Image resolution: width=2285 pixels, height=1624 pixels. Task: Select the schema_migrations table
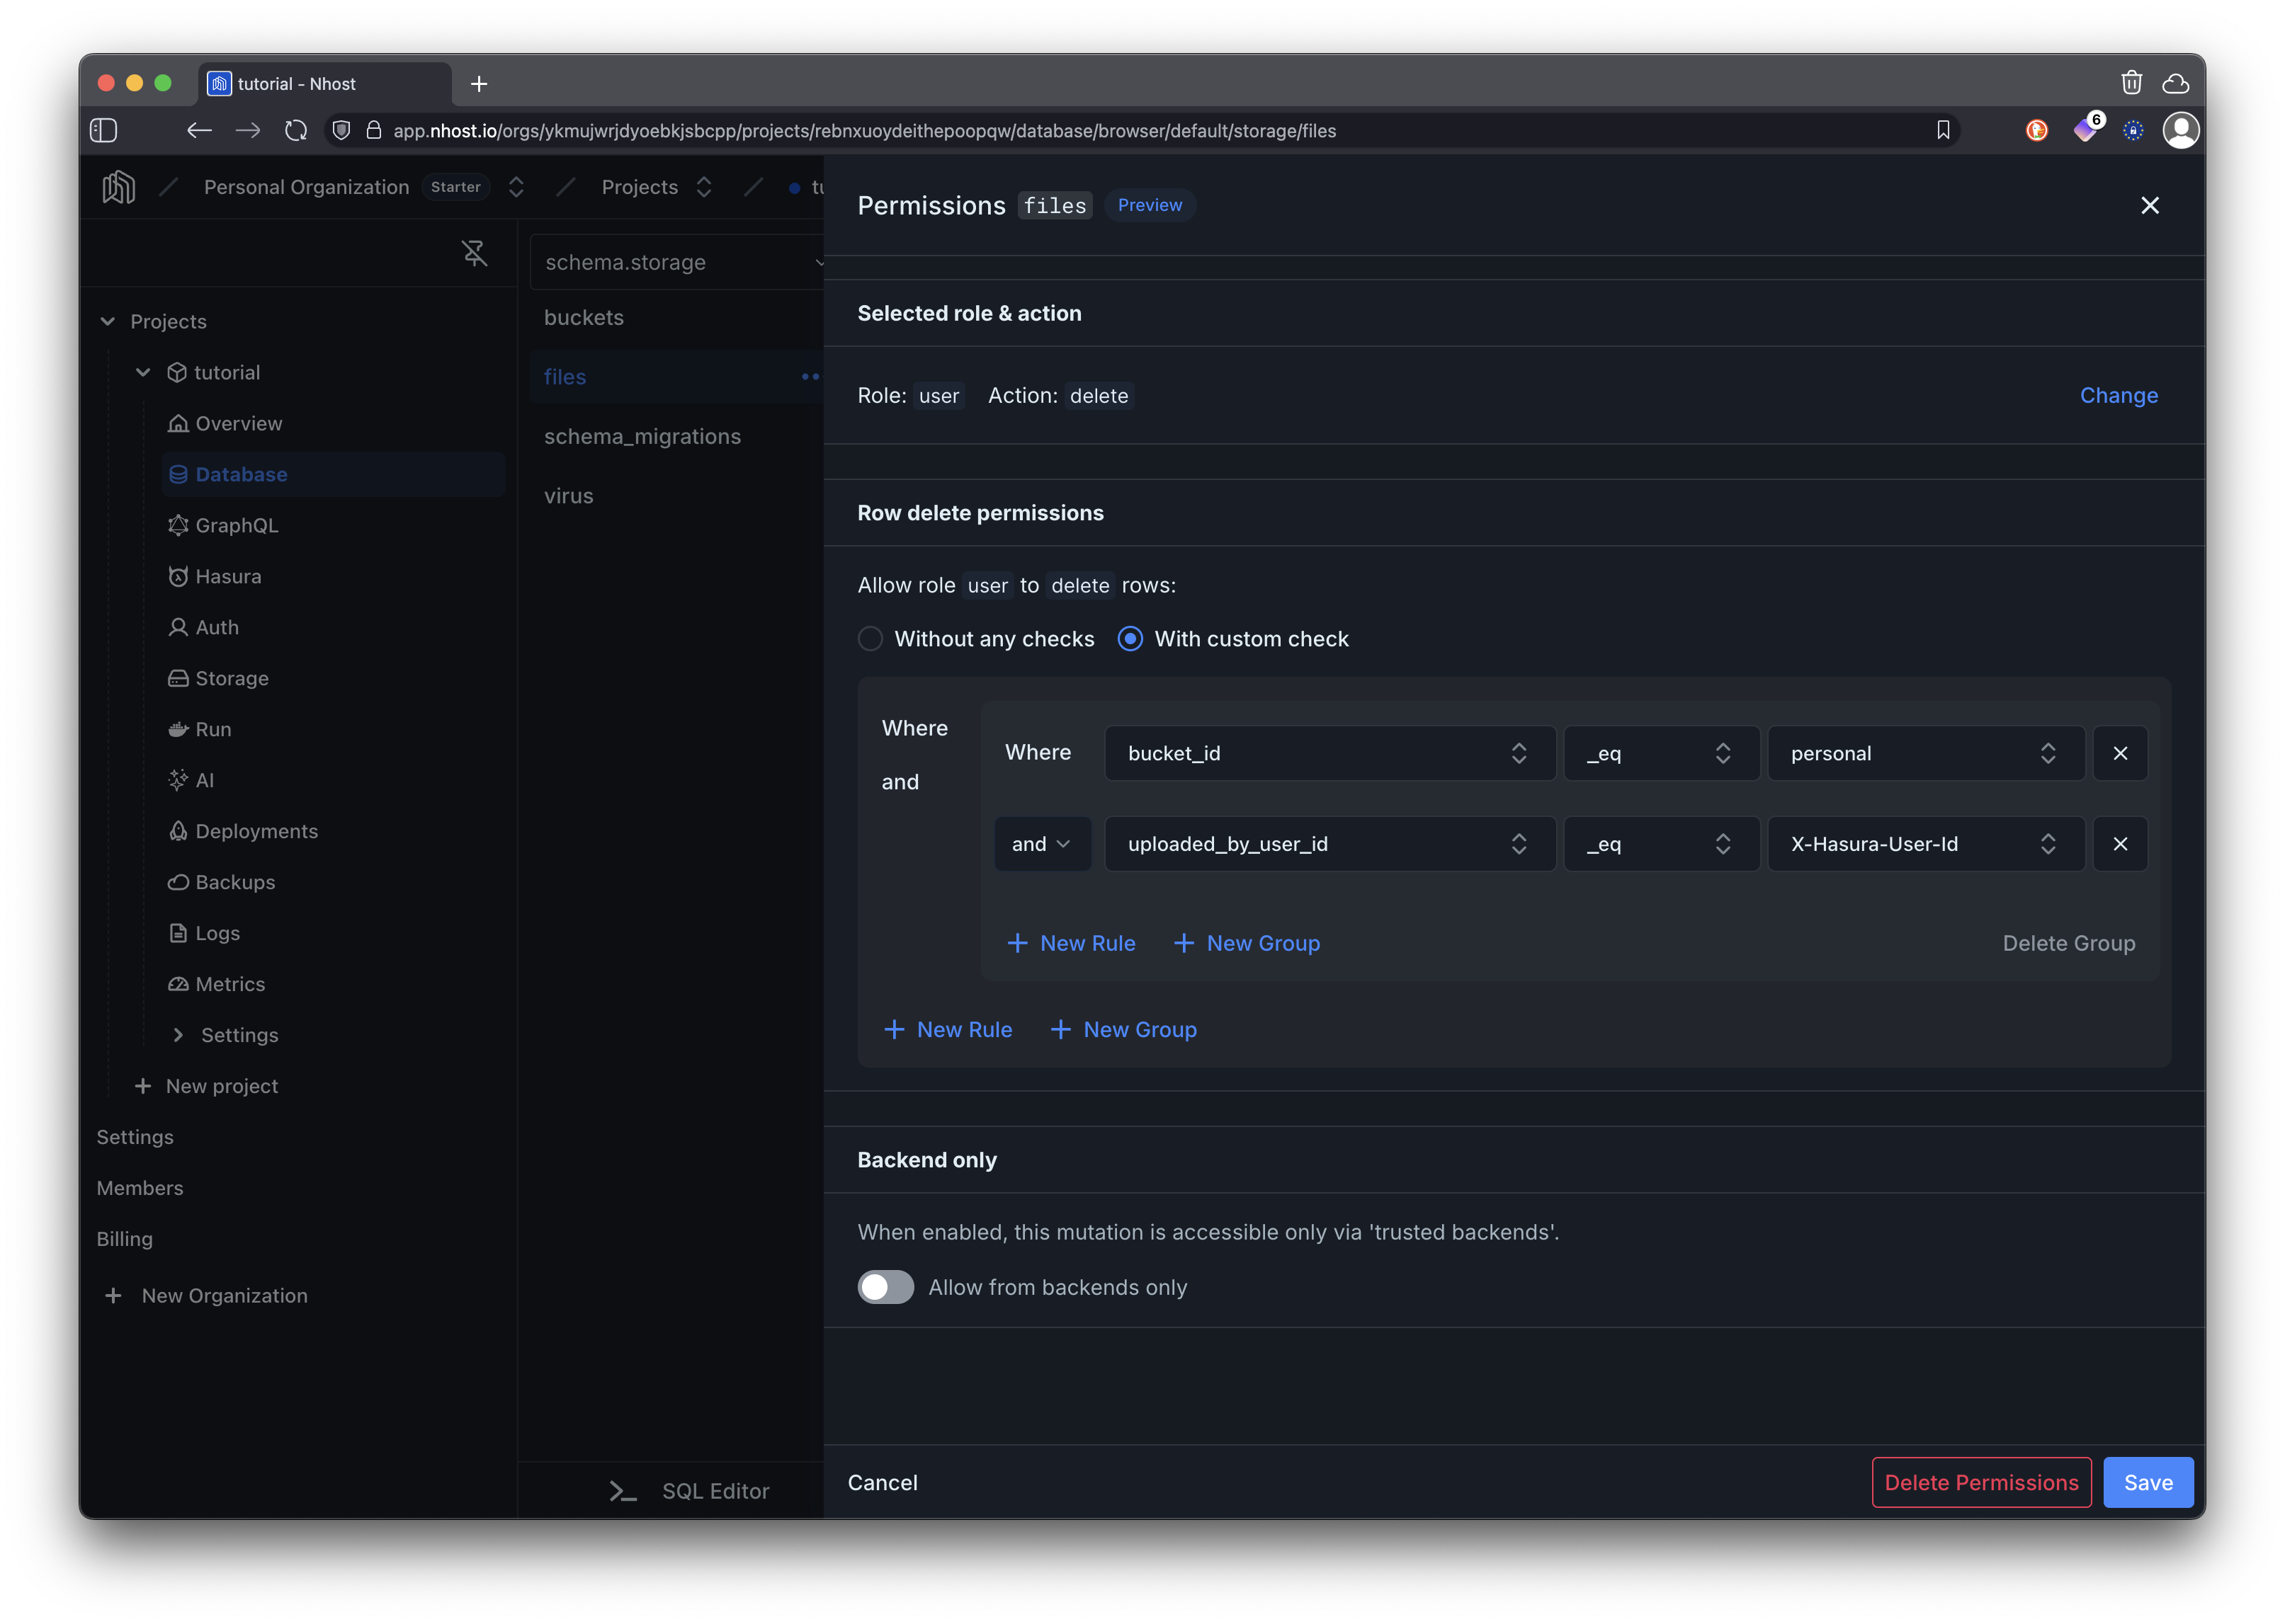click(x=642, y=436)
